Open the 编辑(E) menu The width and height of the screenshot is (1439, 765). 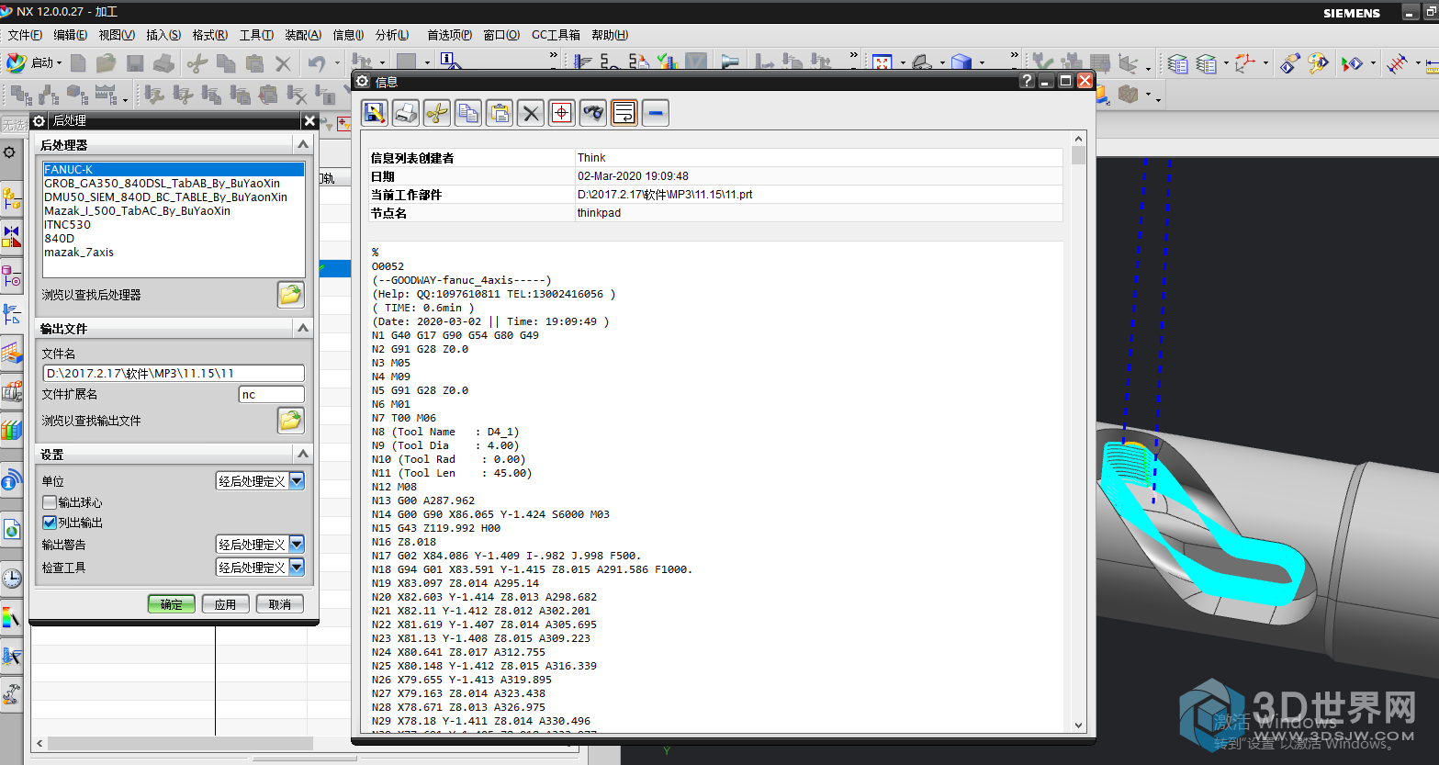coord(71,35)
